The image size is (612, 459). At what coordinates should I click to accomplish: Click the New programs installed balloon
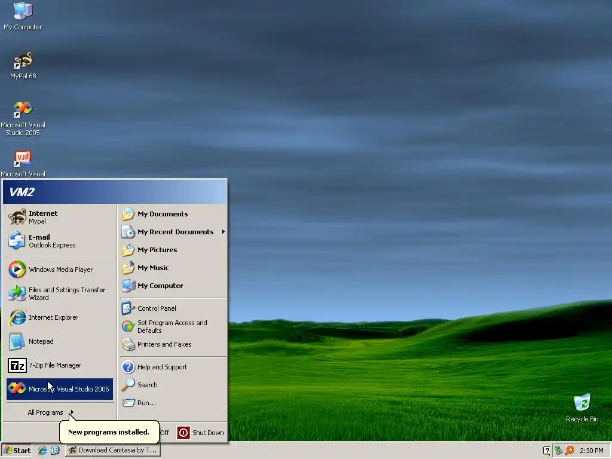click(x=109, y=432)
